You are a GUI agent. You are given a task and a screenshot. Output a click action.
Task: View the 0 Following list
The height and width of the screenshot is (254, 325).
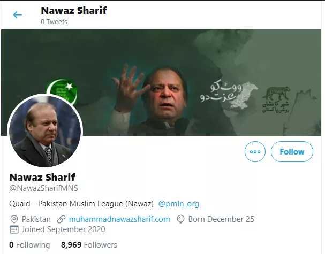click(29, 245)
